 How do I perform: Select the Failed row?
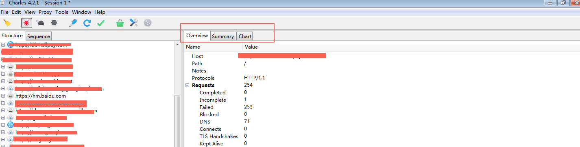382,107
